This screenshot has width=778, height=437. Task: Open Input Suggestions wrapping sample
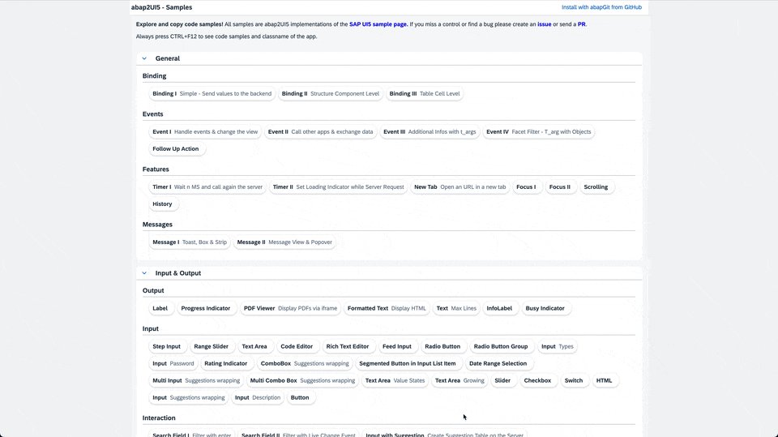(x=189, y=397)
